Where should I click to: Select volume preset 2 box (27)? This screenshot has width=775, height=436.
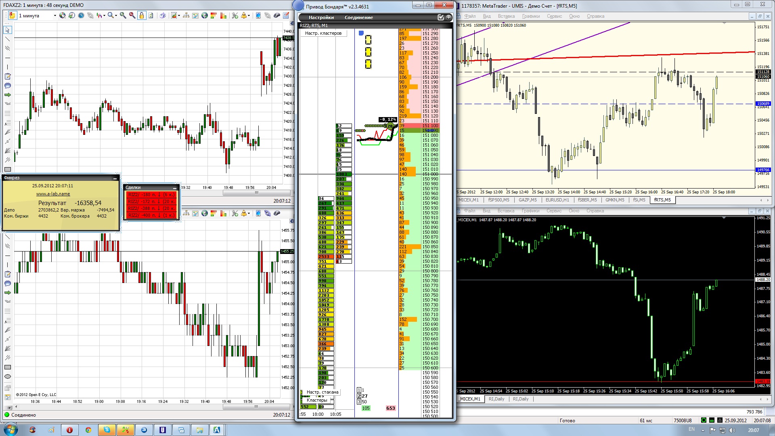(359, 396)
